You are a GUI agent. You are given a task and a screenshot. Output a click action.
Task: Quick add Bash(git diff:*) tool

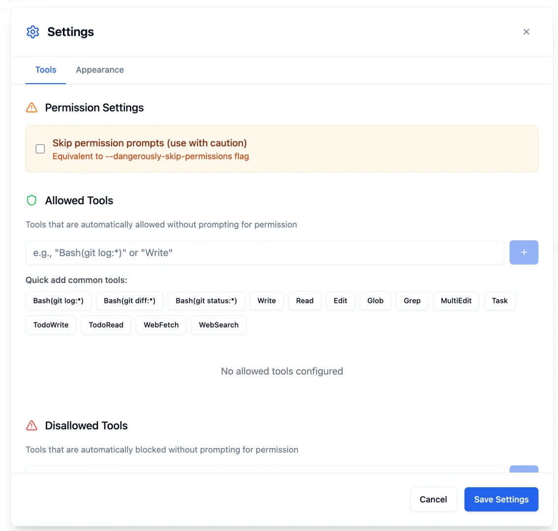coord(129,301)
